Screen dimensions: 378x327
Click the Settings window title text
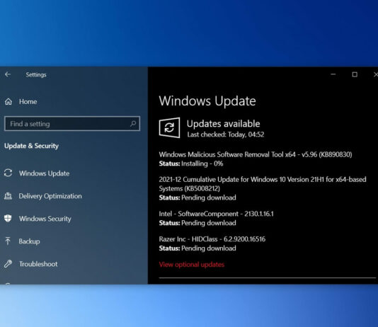36,75
